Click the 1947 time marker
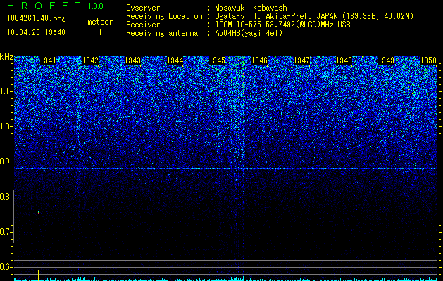The width and height of the screenshot is (443, 281). (x=301, y=60)
